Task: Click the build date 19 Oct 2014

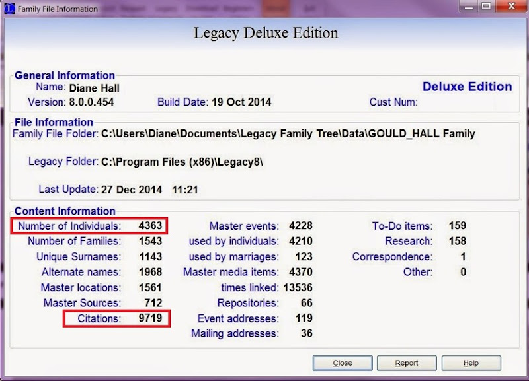Action: [241, 102]
